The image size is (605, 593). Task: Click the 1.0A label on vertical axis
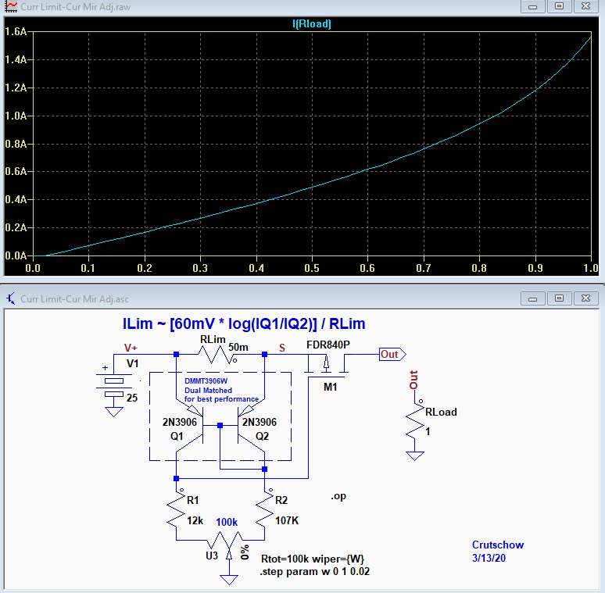click(16, 116)
